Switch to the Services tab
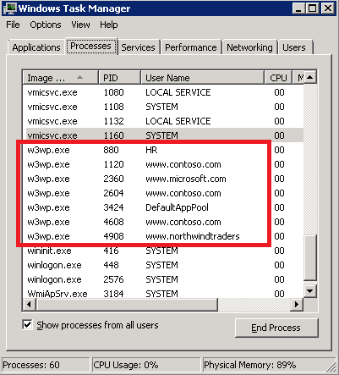This screenshot has width=339, height=375. [x=138, y=47]
